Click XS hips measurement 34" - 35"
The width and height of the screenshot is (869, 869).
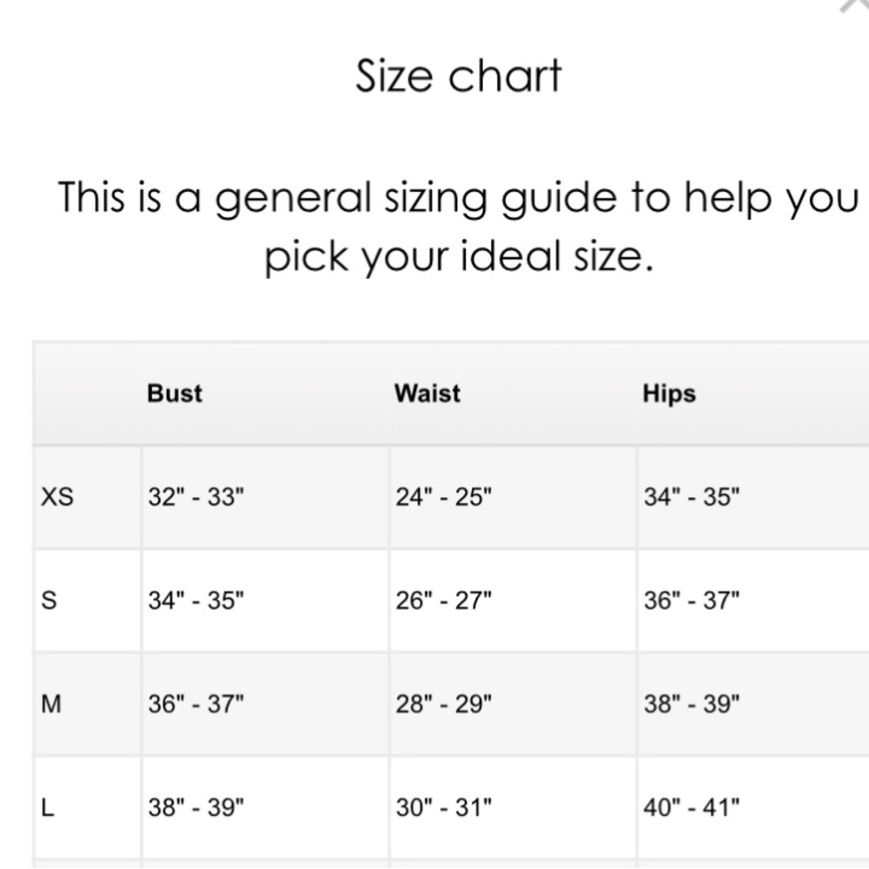(x=691, y=496)
